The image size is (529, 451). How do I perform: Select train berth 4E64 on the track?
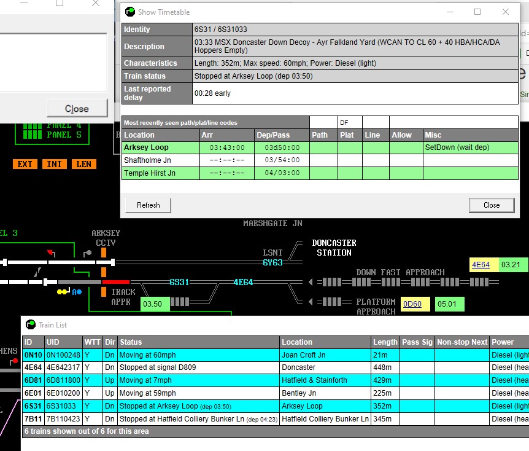(x=243, y=282)
